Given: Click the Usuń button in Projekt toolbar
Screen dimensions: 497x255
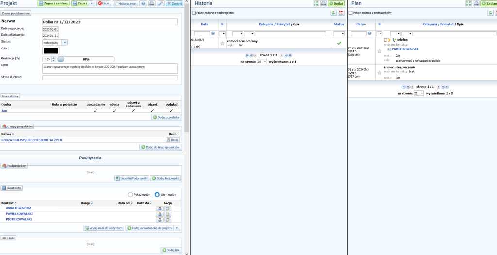Looking at the screenshot, I should (104, 3).
